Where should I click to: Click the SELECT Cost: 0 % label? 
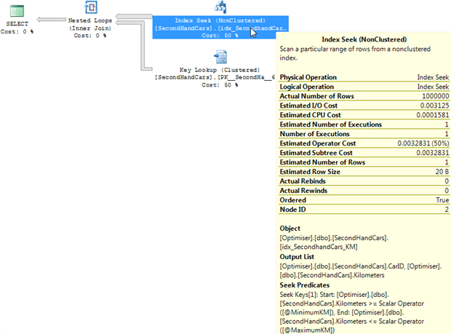(17, 28)
